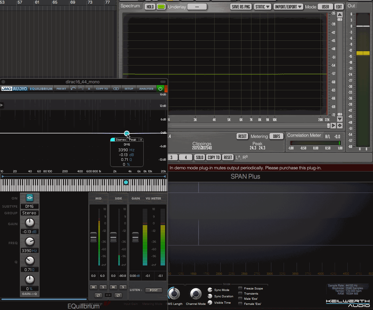373x310 pixels.
Task: Select the Sync Mode radio option
Action: click(x=210, y=290)
